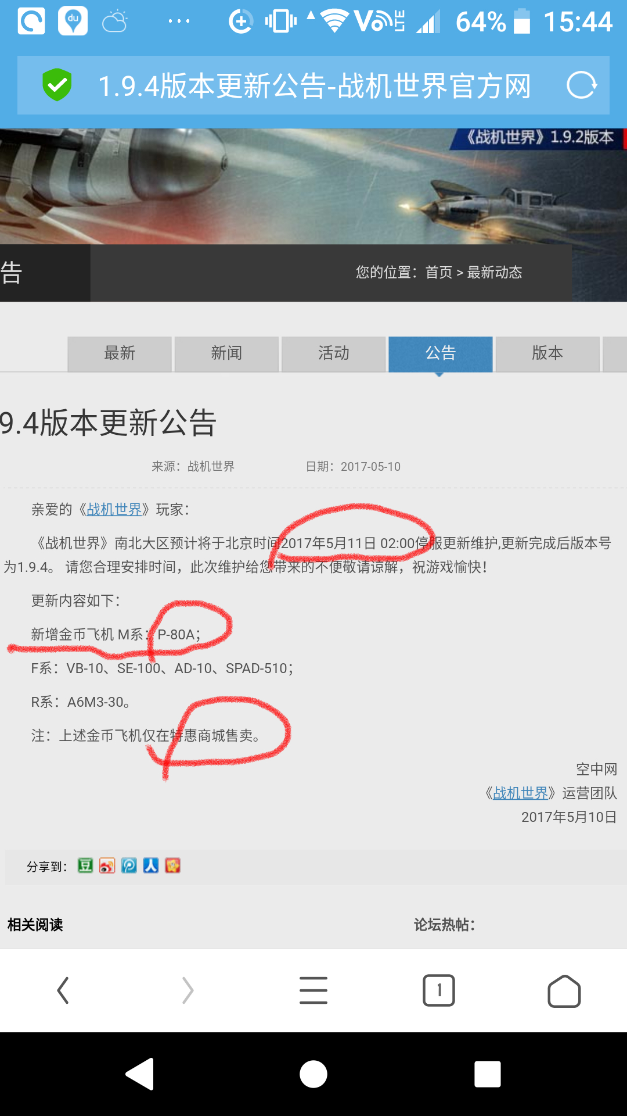Share to Qzone star icon
Screen dimensions: 627x1116
pos(172,866)
